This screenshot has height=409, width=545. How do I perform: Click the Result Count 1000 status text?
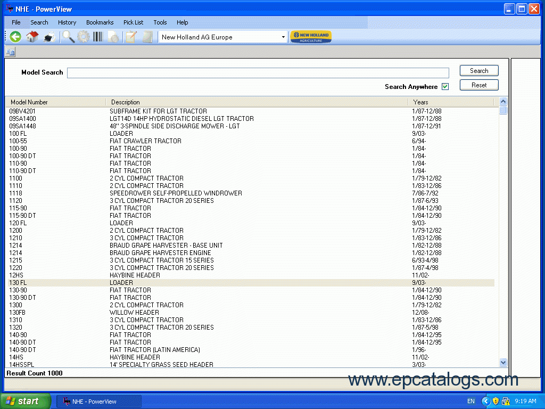point(35,373)
